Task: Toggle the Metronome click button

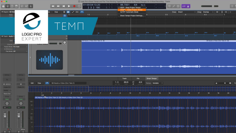Action: point(188,6)
